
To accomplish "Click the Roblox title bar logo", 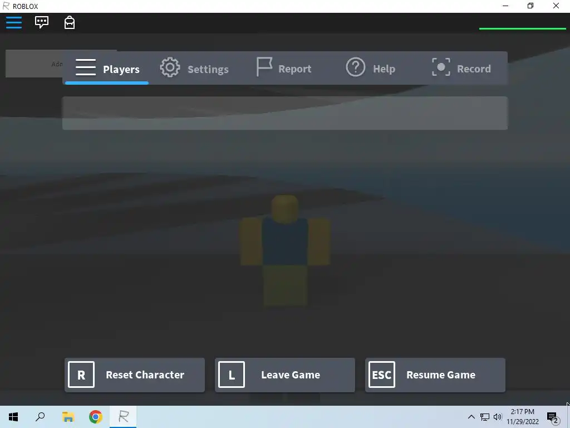I will tap(6, 6).
